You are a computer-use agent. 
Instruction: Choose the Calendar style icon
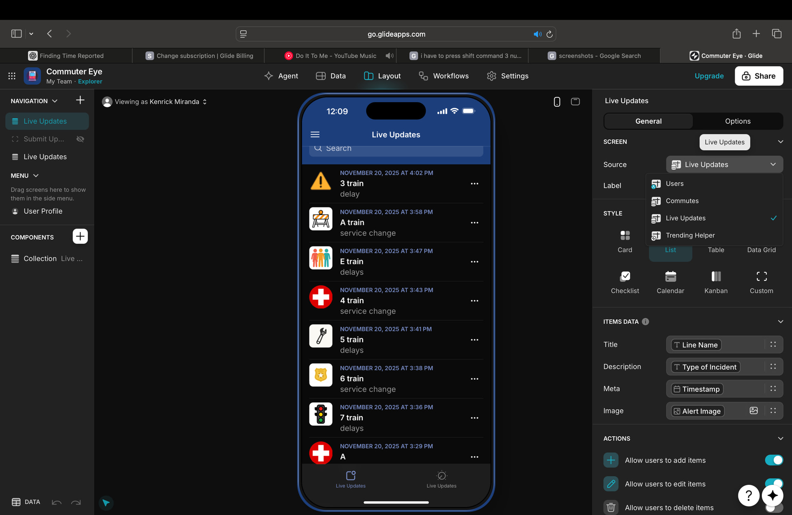(x=670, y=277)
